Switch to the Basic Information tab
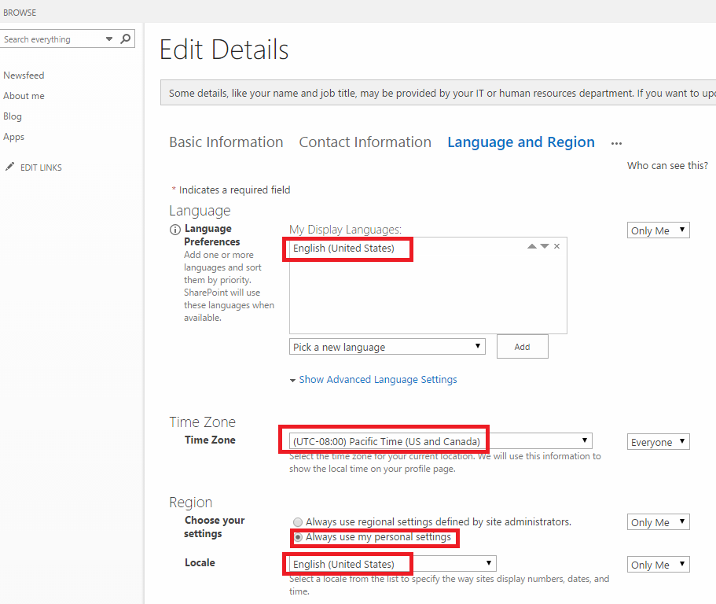The image size is (716, 604). pos(226,142)
